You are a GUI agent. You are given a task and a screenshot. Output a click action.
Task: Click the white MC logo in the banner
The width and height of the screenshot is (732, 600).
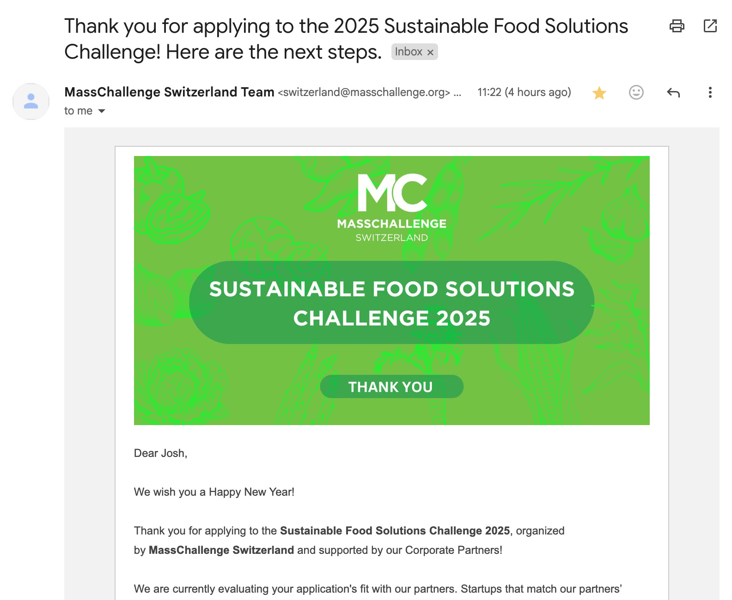pos(392,192)
